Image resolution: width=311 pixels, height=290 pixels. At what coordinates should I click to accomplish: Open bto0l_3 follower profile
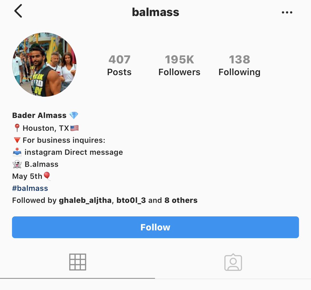131,200
